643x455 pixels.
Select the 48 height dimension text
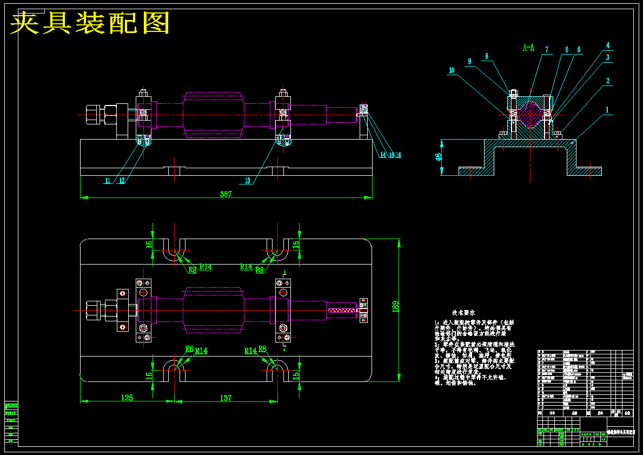pos(439,157)
